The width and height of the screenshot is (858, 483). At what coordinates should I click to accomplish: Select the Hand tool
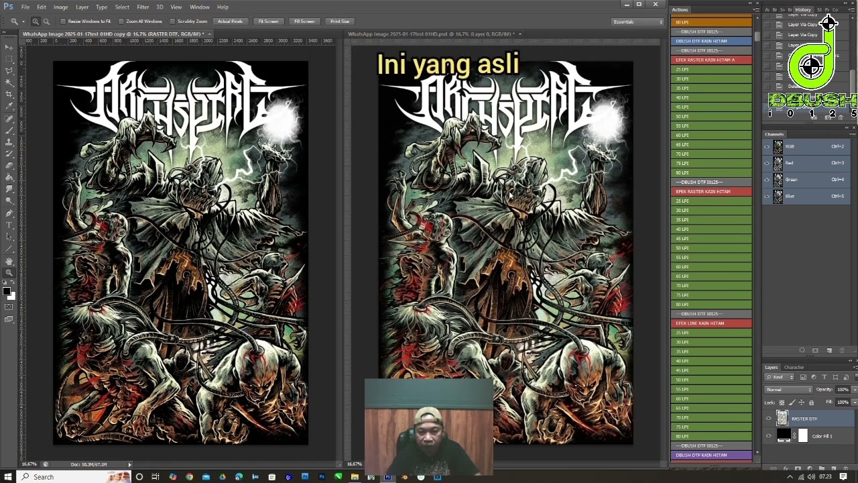[9, 261]
